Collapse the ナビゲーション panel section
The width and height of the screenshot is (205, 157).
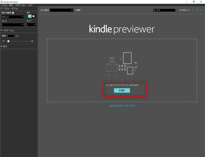click(x=2, y=30)
